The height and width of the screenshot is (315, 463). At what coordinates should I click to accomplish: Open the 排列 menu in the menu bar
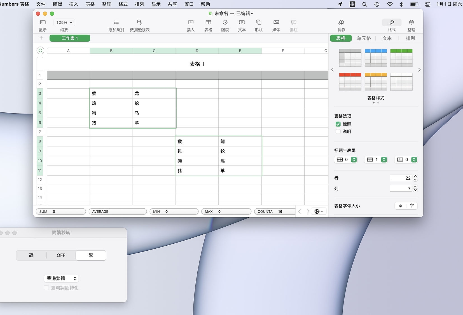pyautogui.click(x=139, y=4)
